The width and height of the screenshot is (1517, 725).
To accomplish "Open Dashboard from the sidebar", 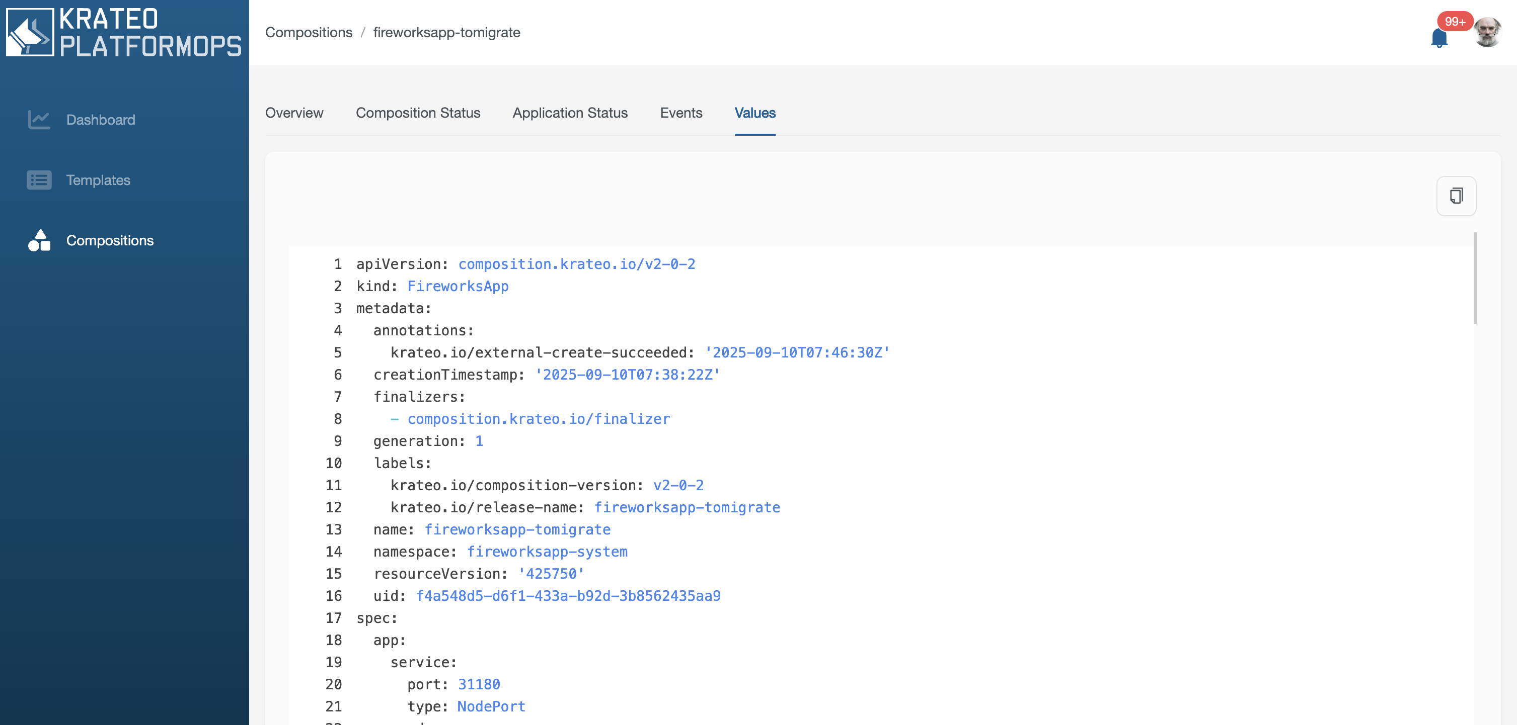I will click(101, 120).
